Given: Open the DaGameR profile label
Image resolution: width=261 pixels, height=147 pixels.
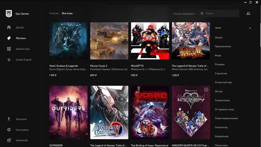Looking at the screenshot, I should coord(22,140).
